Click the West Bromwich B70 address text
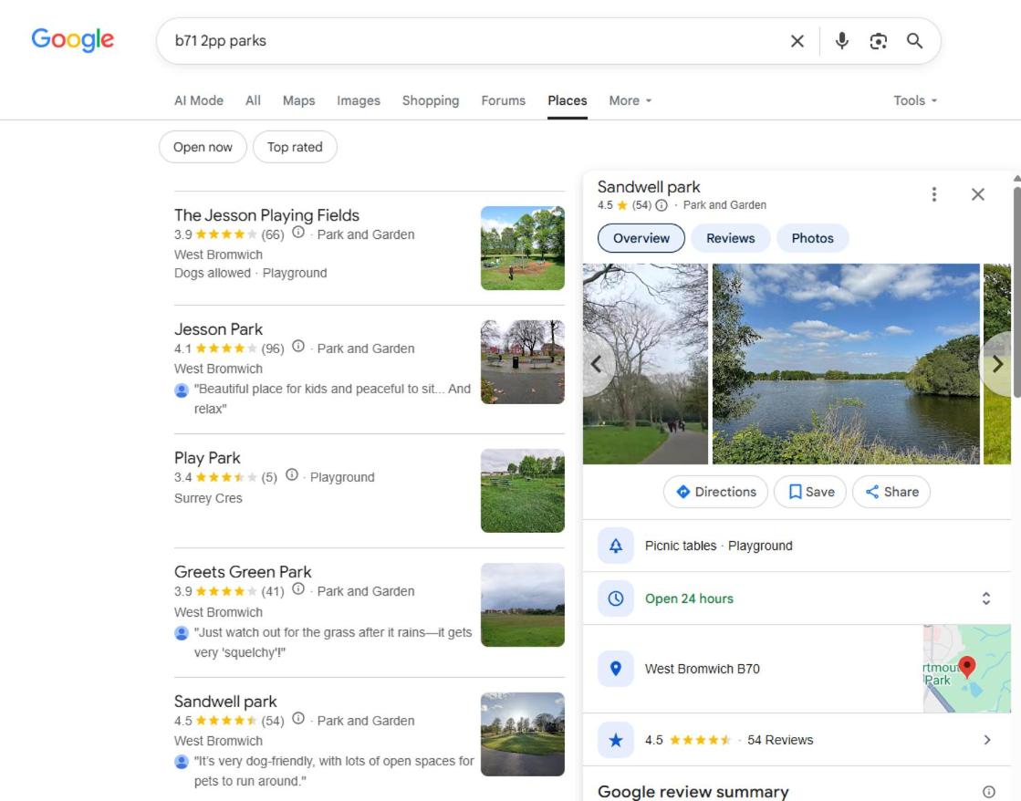 pyautogui.click(x=702, y=669)
